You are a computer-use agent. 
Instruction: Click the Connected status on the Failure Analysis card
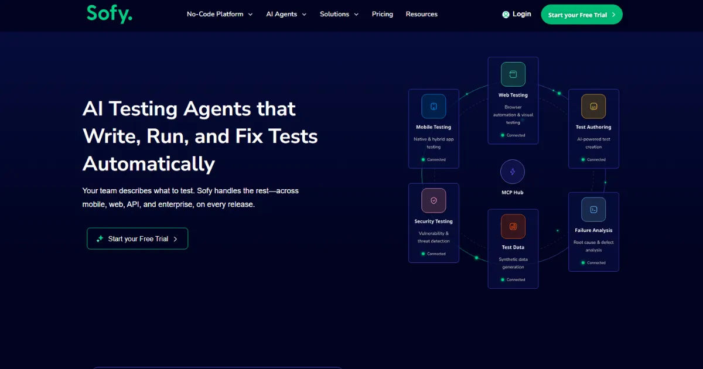pyautogui.click(x=593, y=262)
